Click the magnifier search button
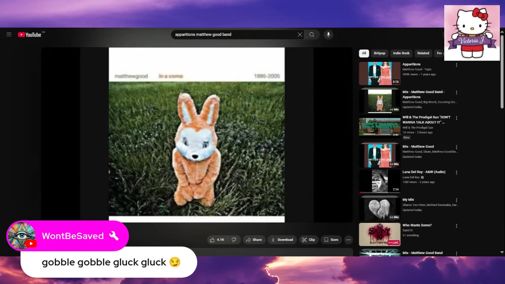Screen dimensions: 505x284 tap(312, 34)
